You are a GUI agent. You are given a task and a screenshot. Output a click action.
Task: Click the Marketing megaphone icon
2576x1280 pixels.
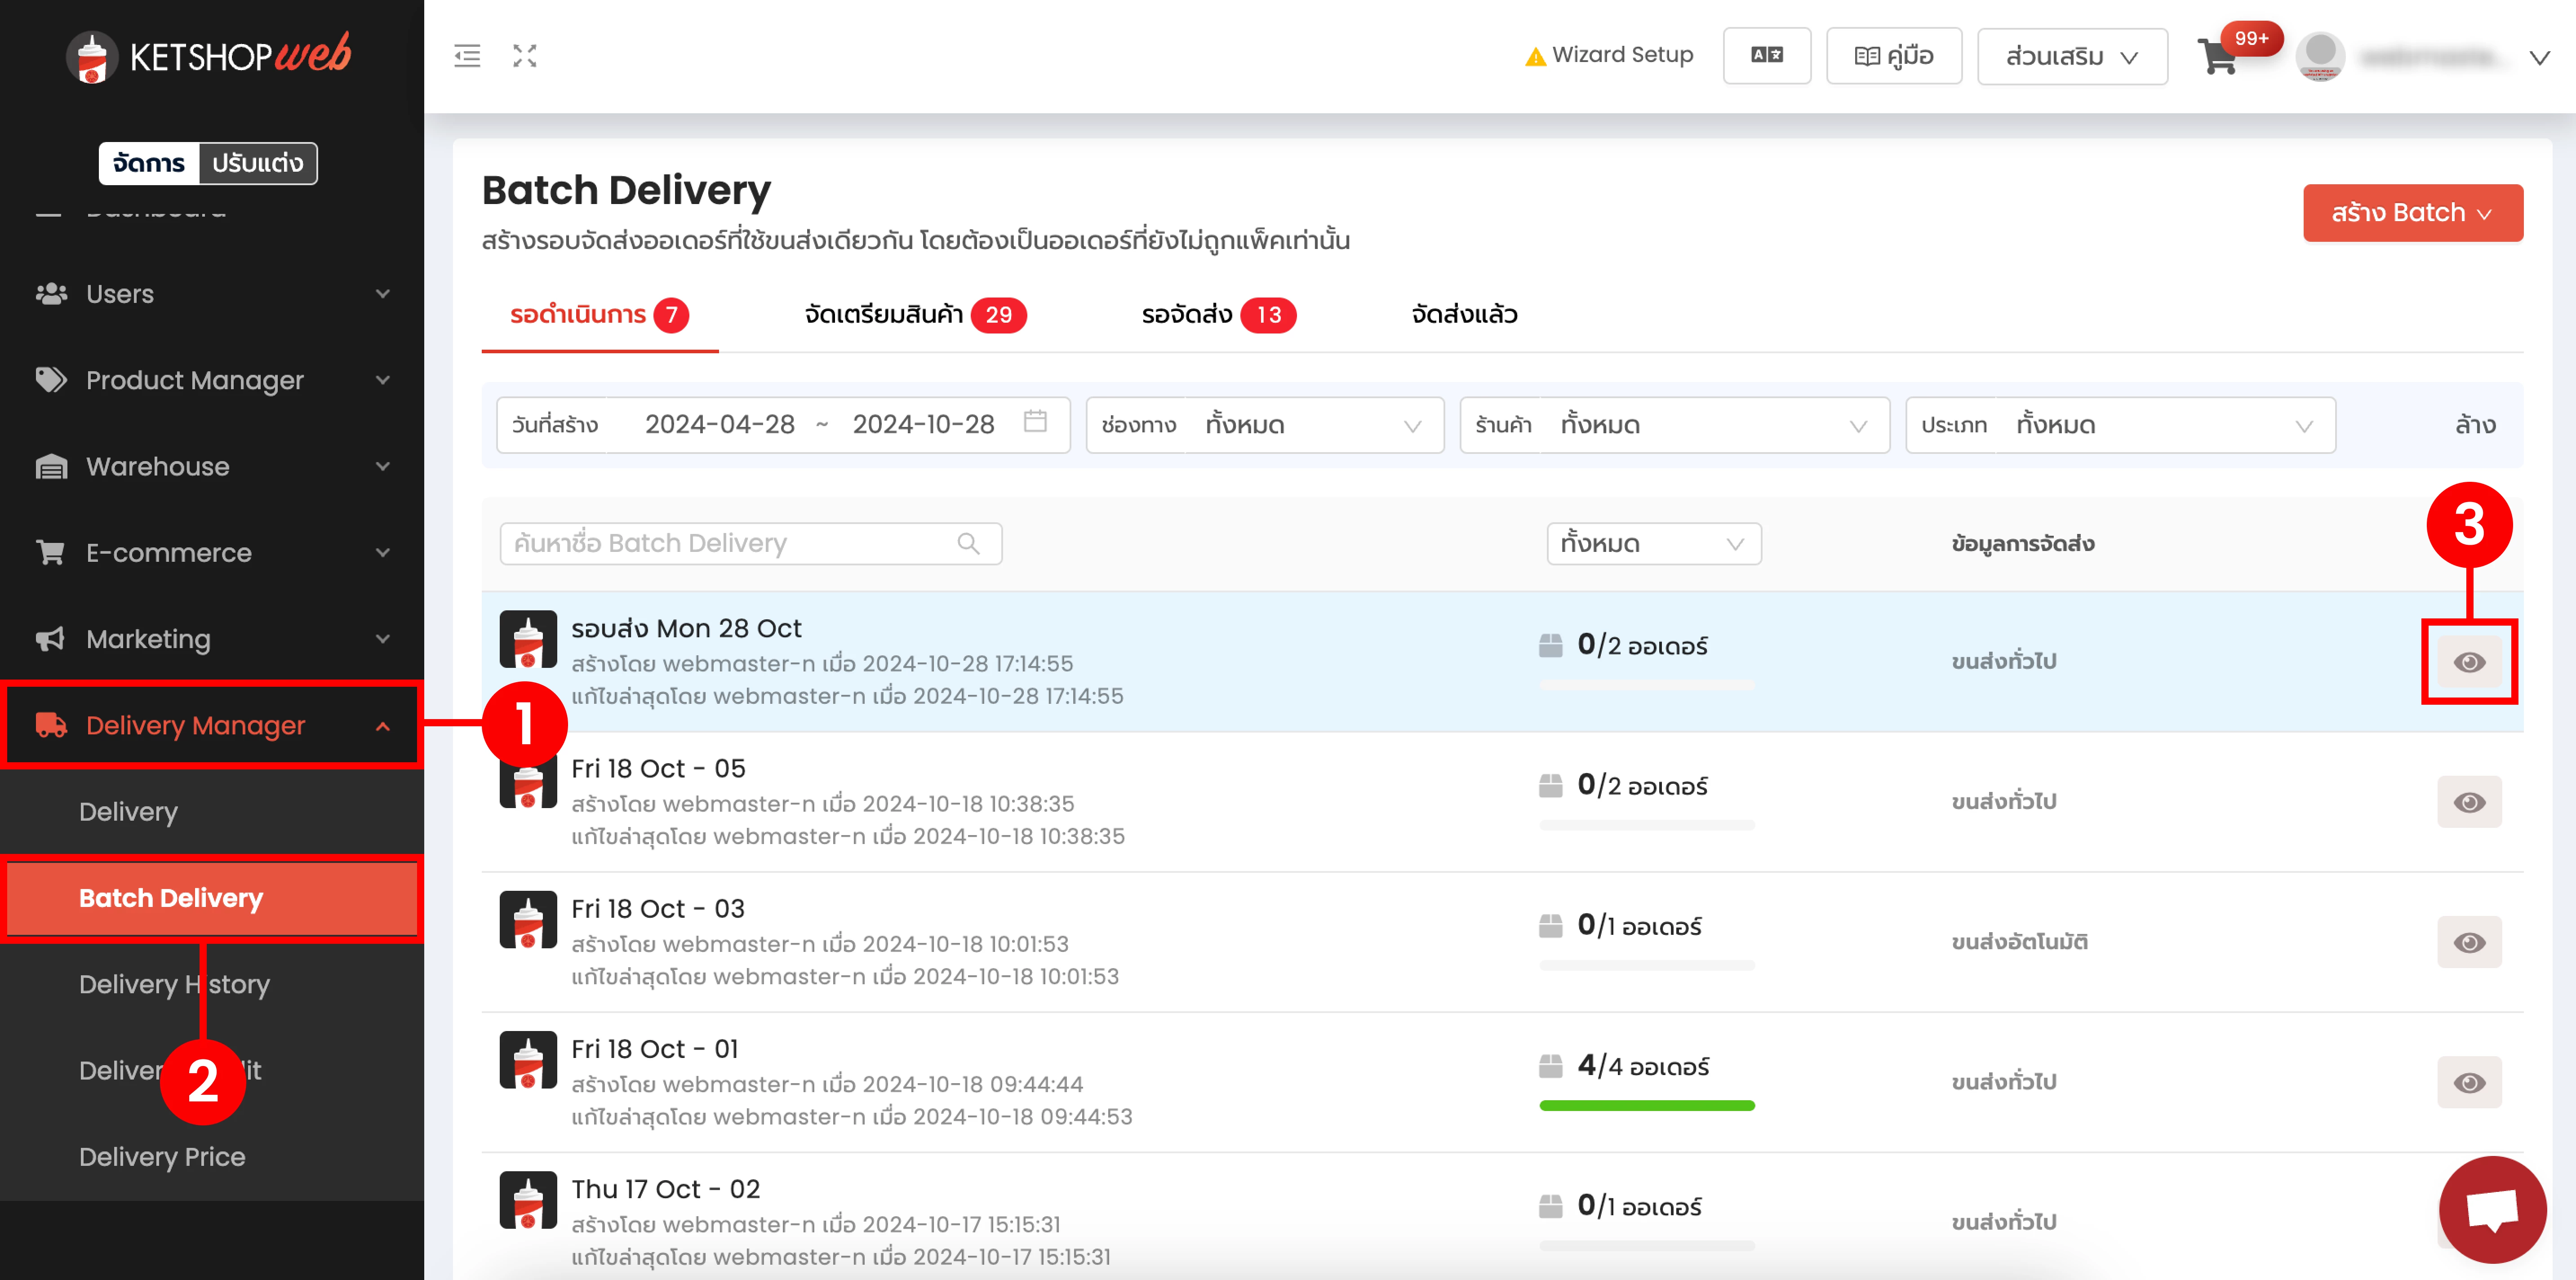51,638
